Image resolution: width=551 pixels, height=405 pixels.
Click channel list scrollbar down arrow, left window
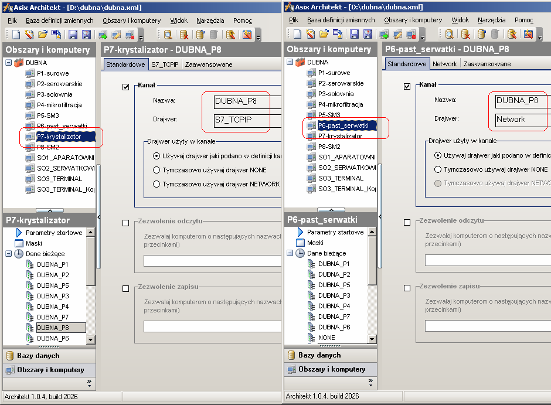[x=91, y=340]
